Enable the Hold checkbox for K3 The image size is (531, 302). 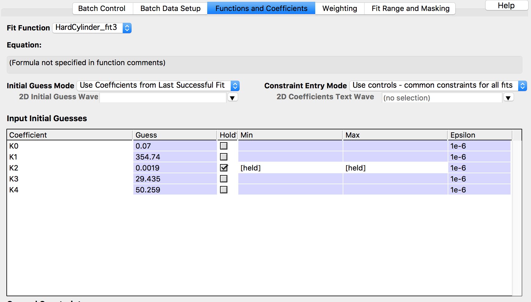(224, 179)
